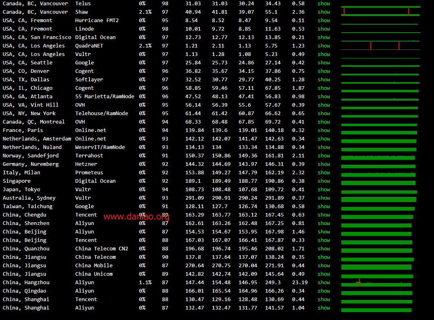Click the show link for Telus Vancouver

(x=324, y=4)
